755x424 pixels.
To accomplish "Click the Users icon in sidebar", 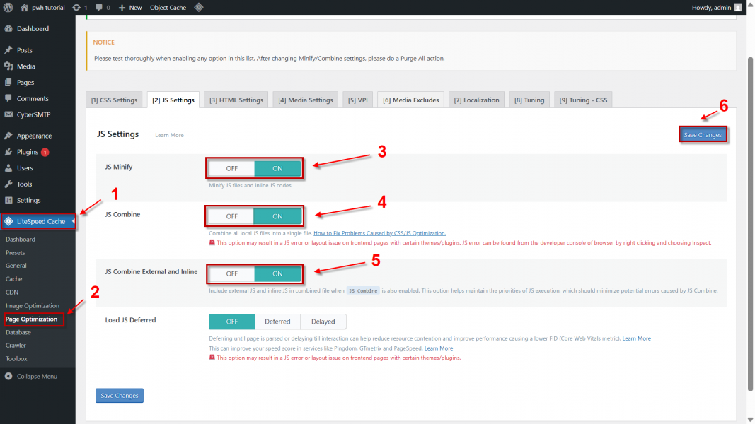I will tap(8, 167).
